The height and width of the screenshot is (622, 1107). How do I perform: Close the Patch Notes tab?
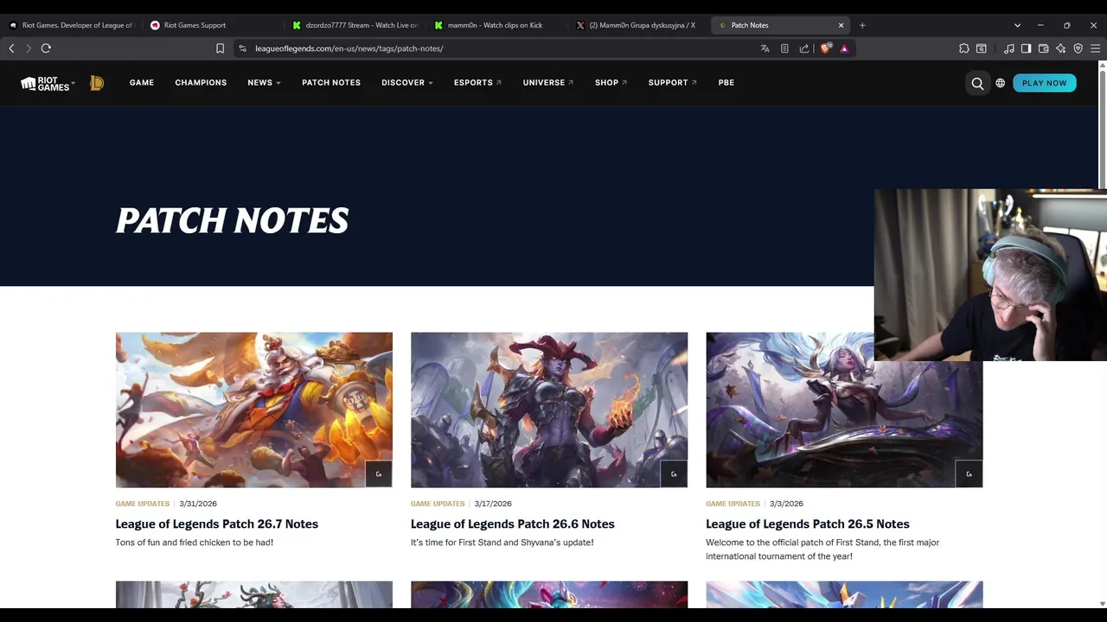click(x=841, y=25)
